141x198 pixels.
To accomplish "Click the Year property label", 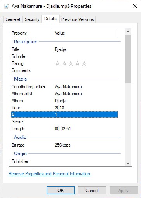I will pos(16,108).
